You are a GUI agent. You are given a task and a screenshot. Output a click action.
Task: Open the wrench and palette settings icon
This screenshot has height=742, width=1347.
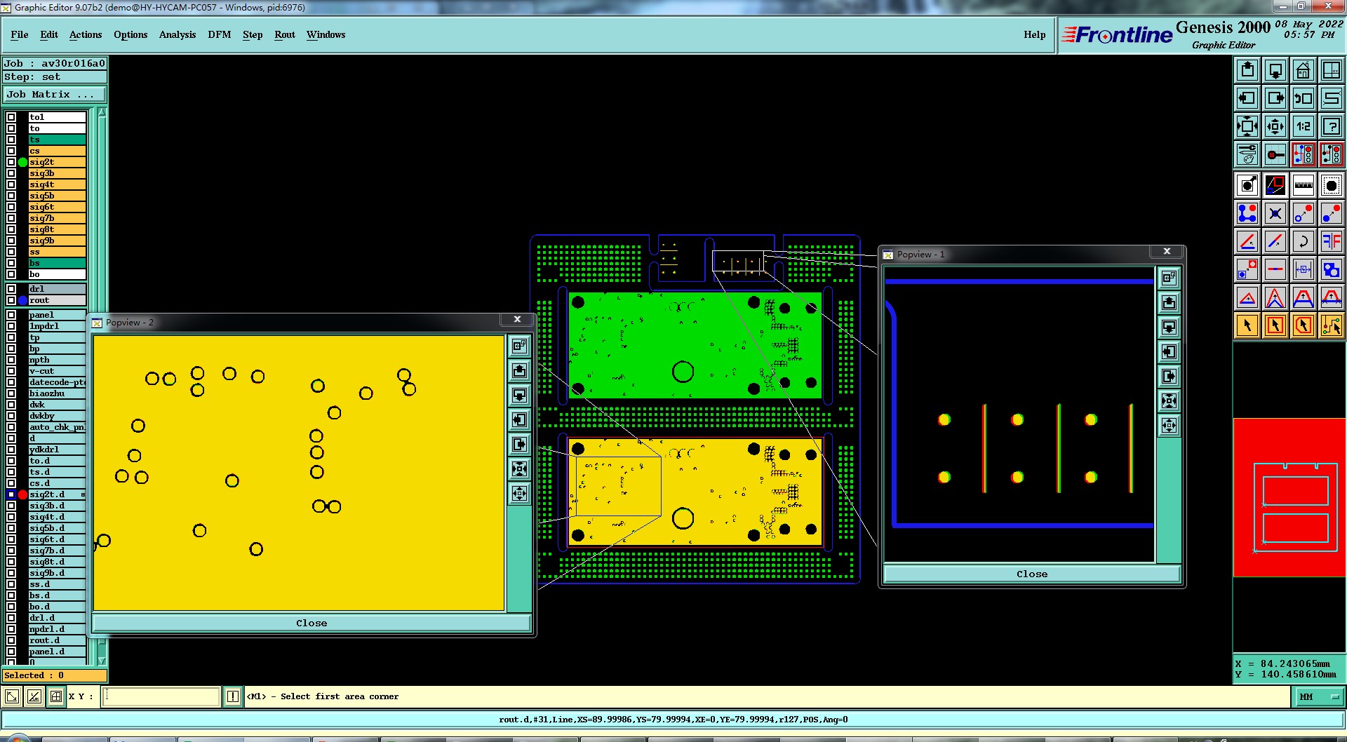(1247, 154)
